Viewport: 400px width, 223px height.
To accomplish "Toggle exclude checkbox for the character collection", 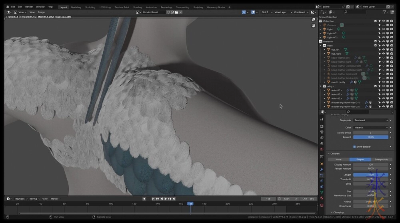I will coord(375,41).
